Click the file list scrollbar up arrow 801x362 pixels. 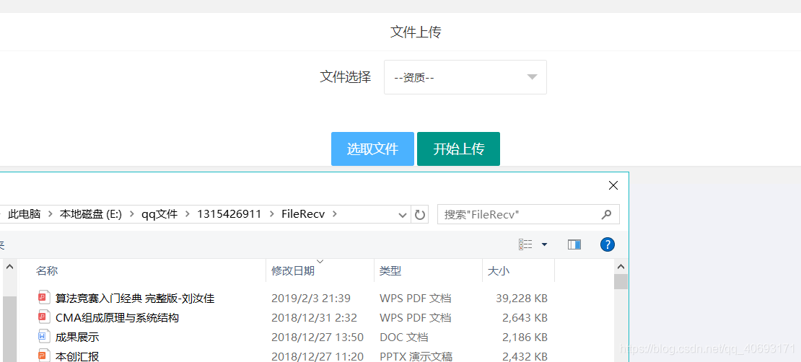tap(621, 267)
